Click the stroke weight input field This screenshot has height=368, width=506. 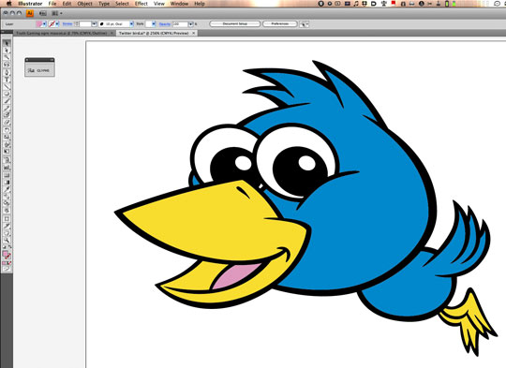85,23
